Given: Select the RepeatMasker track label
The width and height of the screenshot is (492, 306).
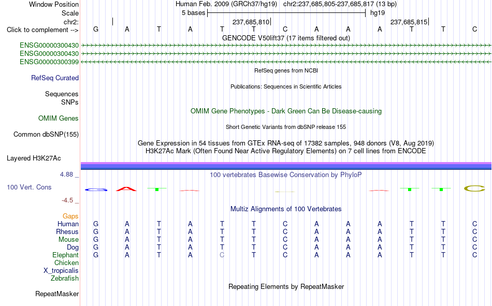Looking at the screenshot, I should 57,294.
